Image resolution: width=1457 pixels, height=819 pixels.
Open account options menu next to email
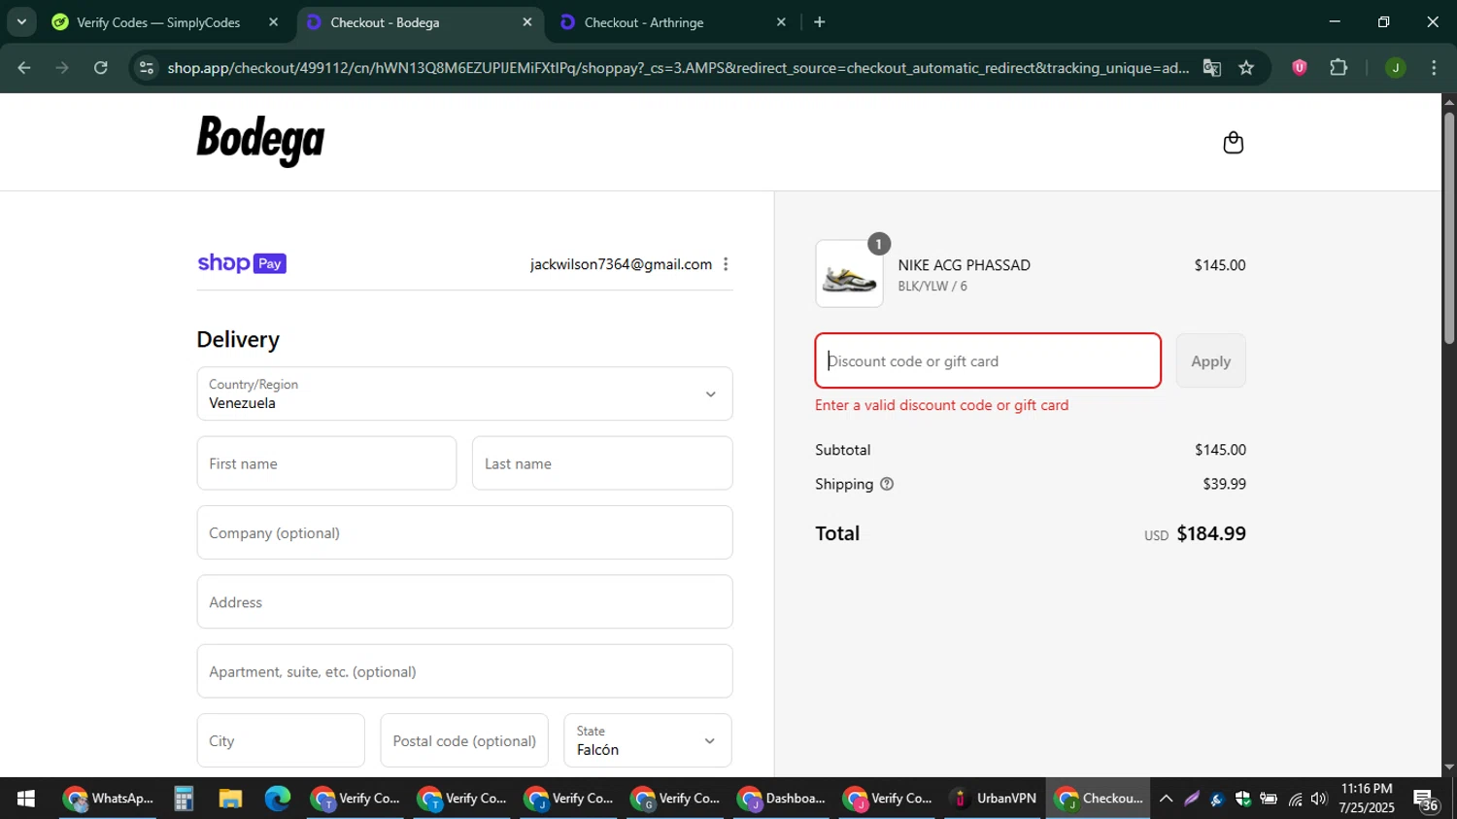pos(726,264)
